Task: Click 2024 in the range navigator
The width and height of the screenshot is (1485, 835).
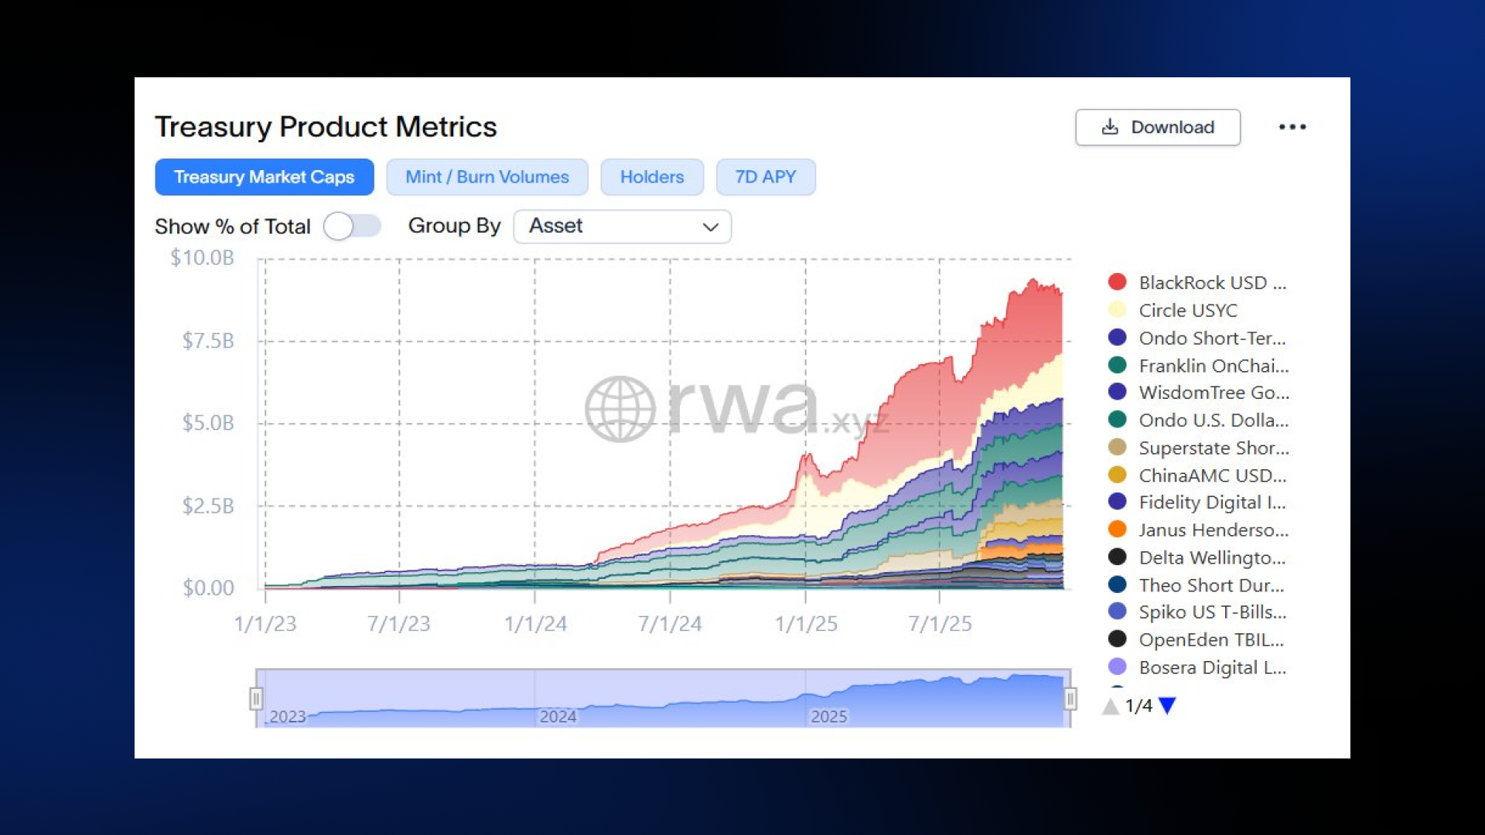Action: 558,716
